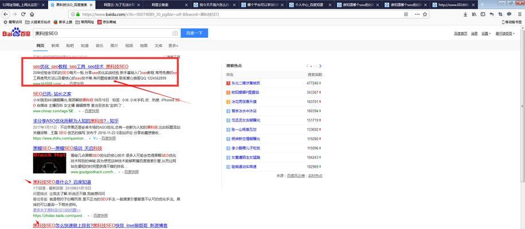The image size is (525, 229).
Task: Click the Black Hat result thumbnail
Action: tap(49, 163)
